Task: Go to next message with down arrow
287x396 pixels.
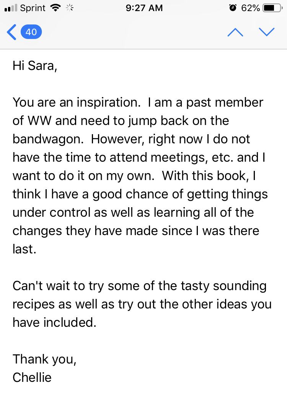Action: coord(267,32)
